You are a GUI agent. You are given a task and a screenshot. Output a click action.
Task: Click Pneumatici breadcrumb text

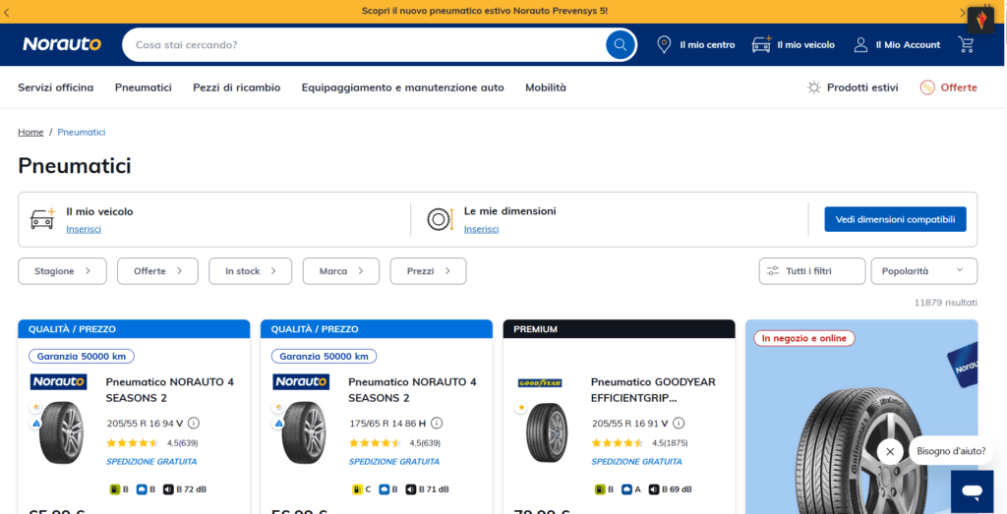tap(82, 133)
